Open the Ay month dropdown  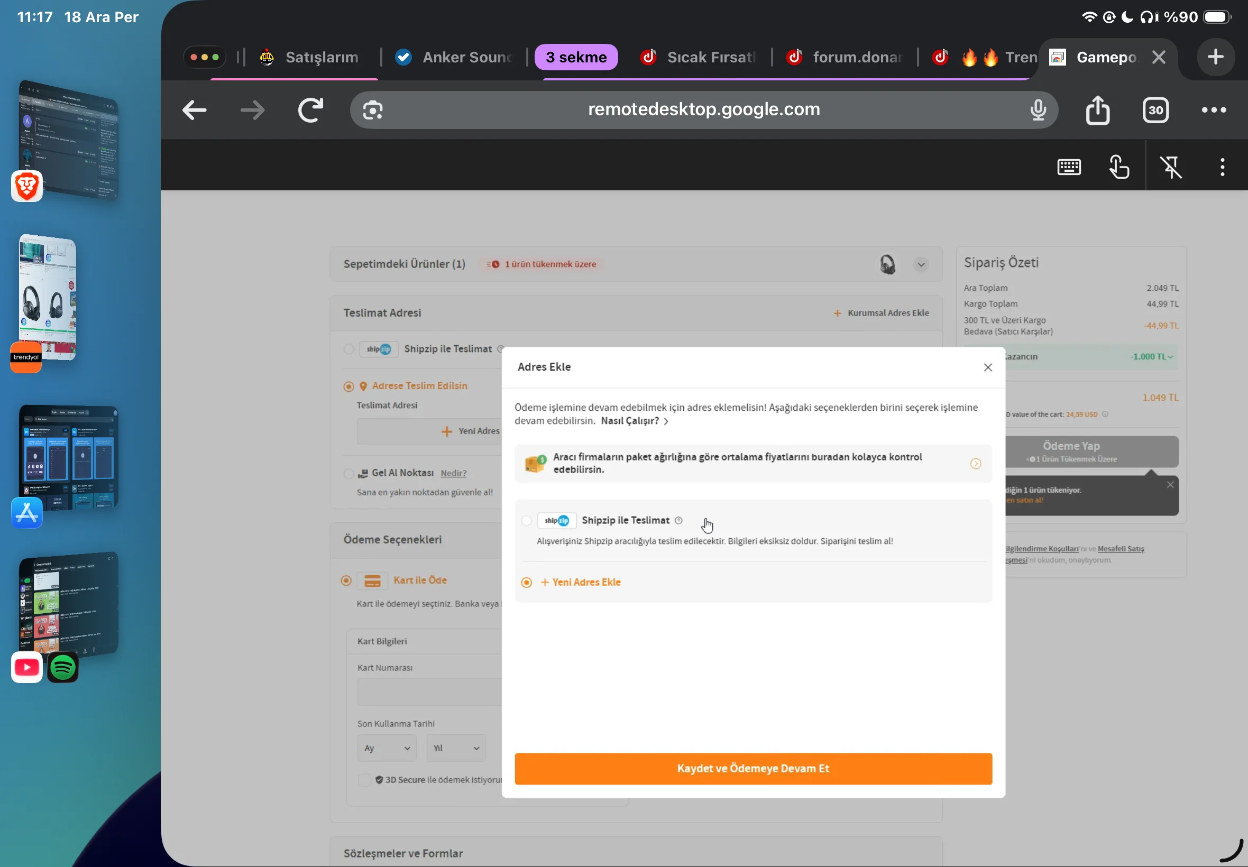(x=387, y=748)
